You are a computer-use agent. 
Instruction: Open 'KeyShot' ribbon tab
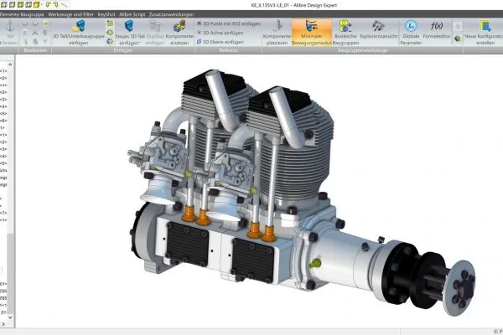[x=106, y=14]
